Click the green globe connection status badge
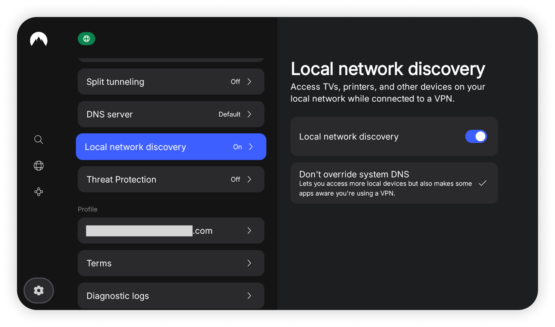This screenshot has width=555, height=327. (86, 39)
